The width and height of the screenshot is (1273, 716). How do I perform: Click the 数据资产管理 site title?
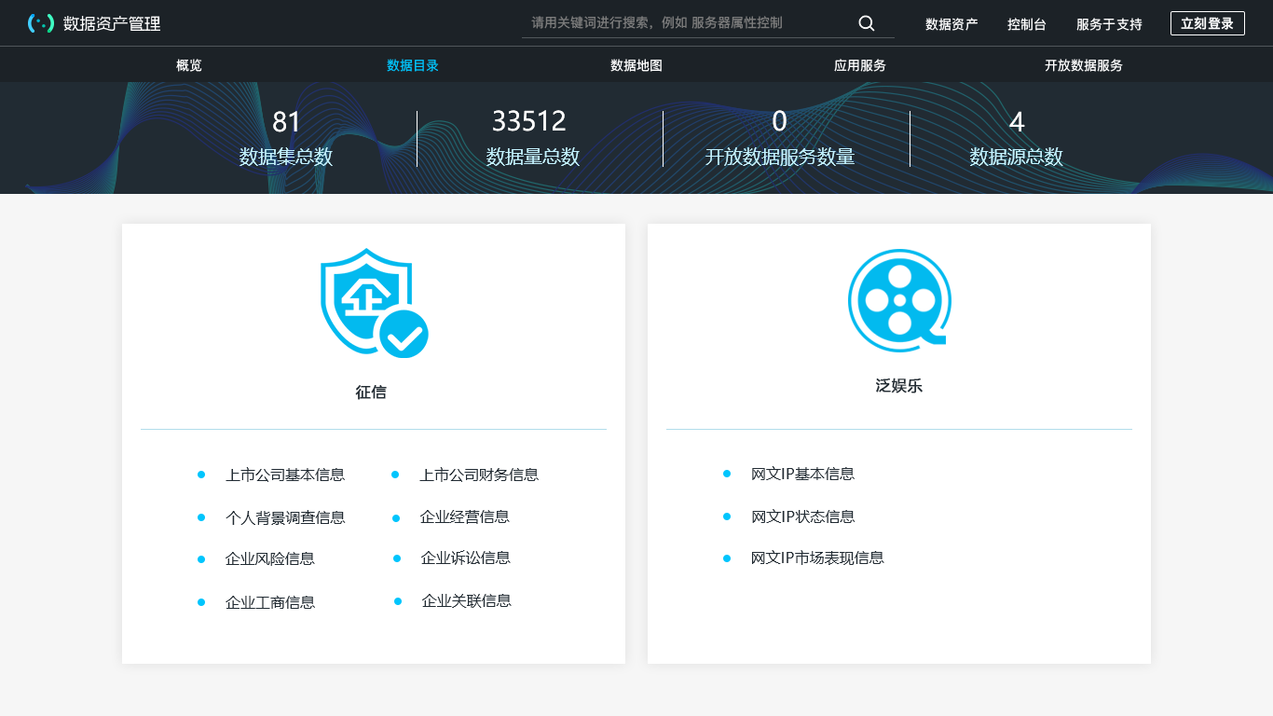click(x=112, y=23)
